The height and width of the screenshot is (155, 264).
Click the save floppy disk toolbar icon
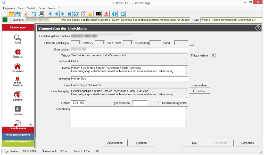click(x=18, y=14)
